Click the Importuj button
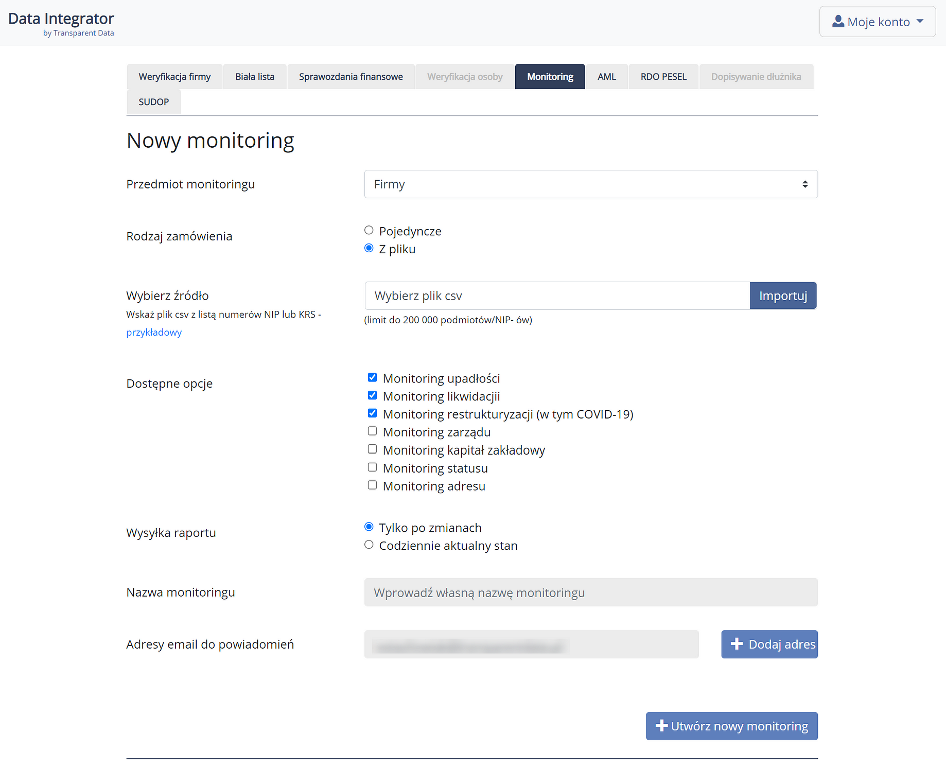 click(x=783, y=296)
